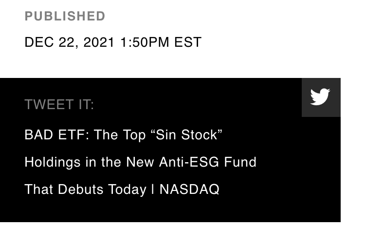Click the word Stock in the tweet
The width and height of the screenshot is (365, 228).
[201, 134]
